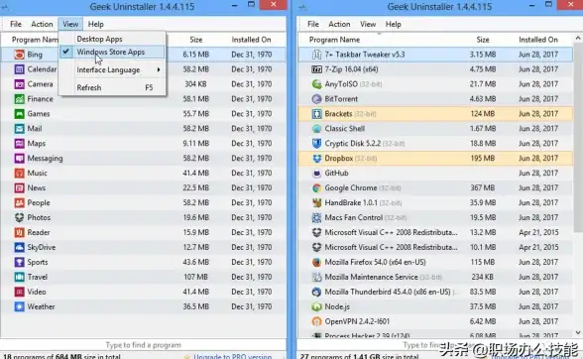
Task: Click the Mail app icon
Action: tap(20, 129)
